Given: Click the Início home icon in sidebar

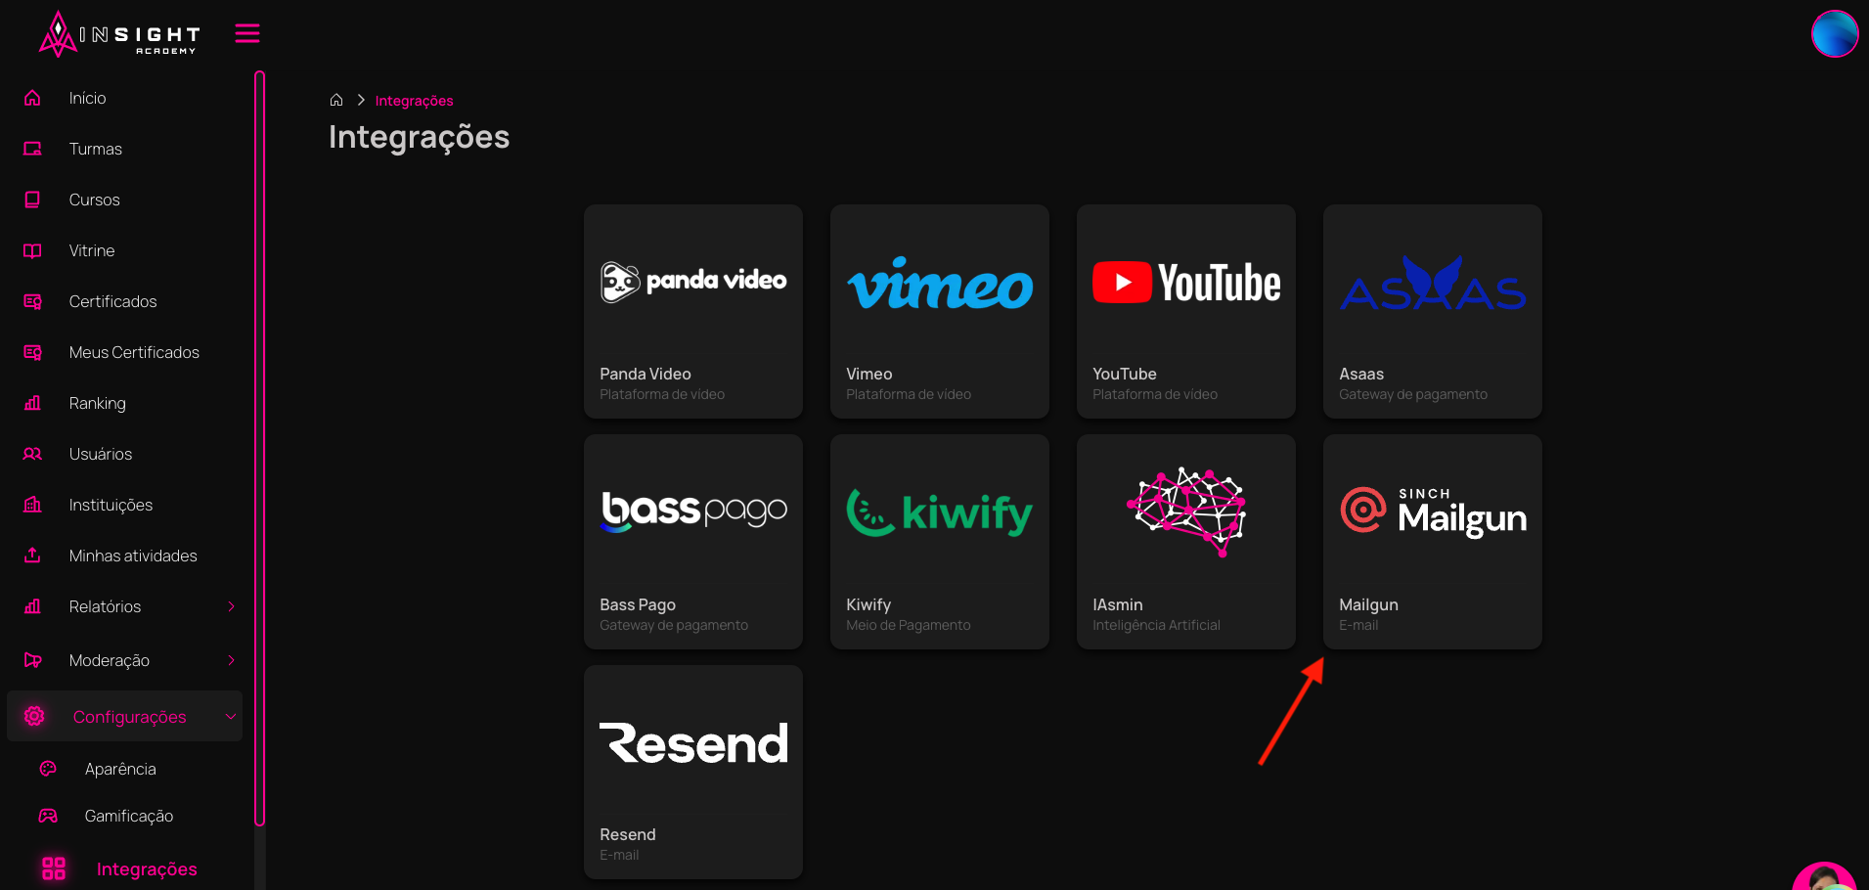Looking at the screenshot, I should tap(32, 98).
